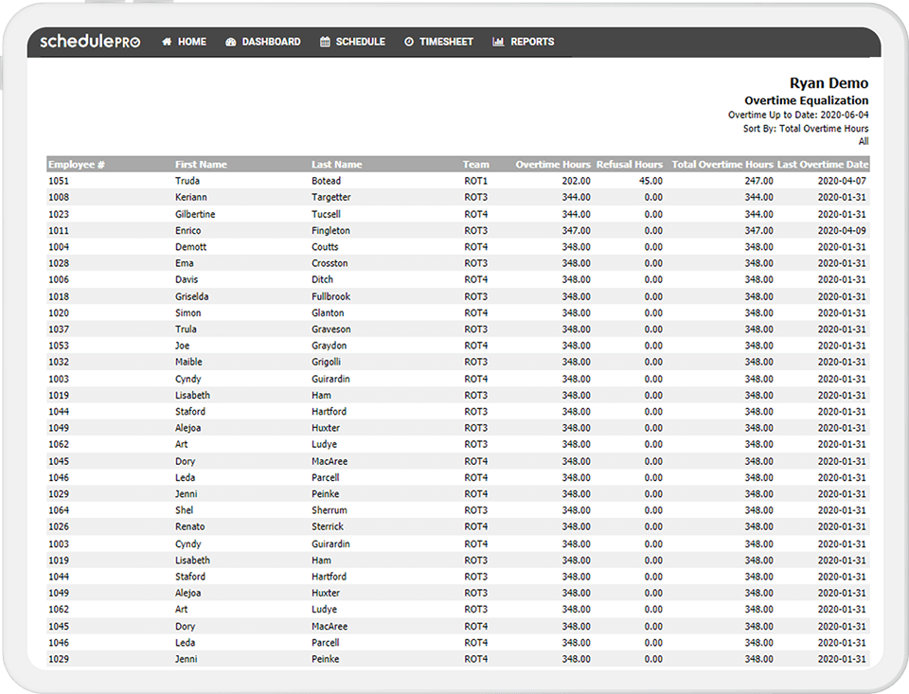Click the ROT1 team cell
The width and height of the screenshot is (909, 694).
[x=476, y=181]
